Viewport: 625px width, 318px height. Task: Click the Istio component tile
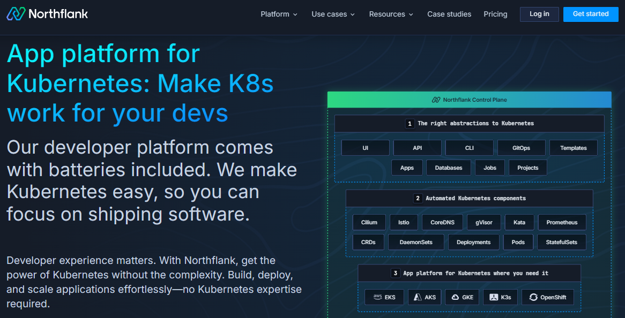click(x=404, y=222)
